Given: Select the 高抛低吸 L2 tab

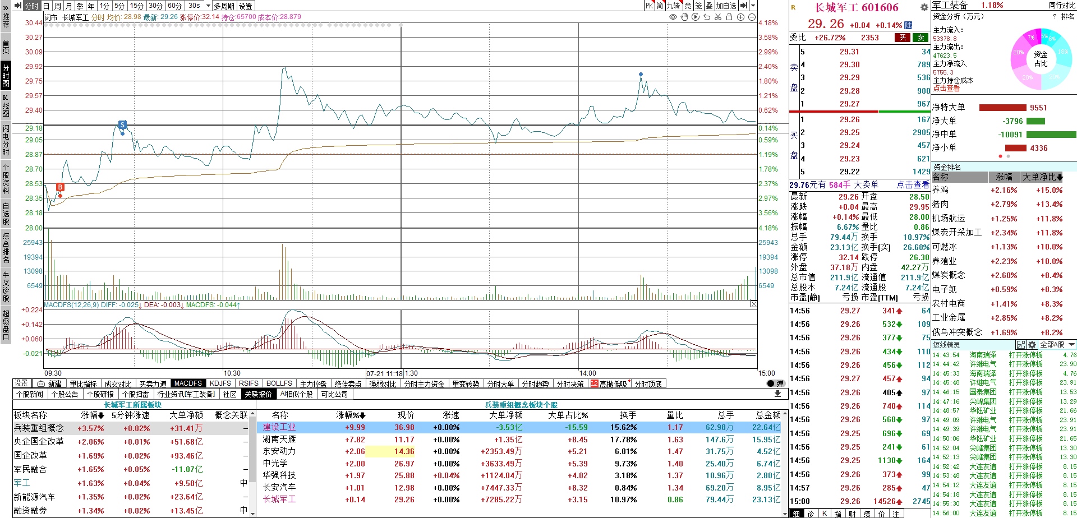Looking at the screenshot, I should click(609, 384).
